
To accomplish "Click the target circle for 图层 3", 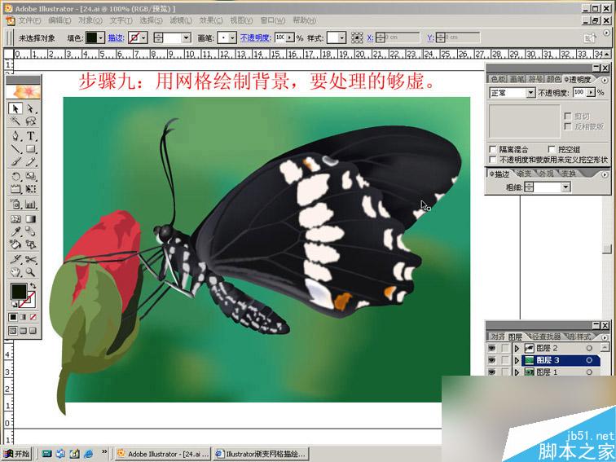I will point(589,360).
